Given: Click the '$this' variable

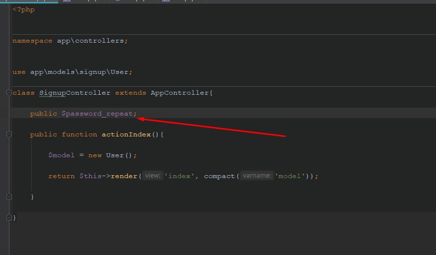Looking at the screenshot, I should click(90, 176).
